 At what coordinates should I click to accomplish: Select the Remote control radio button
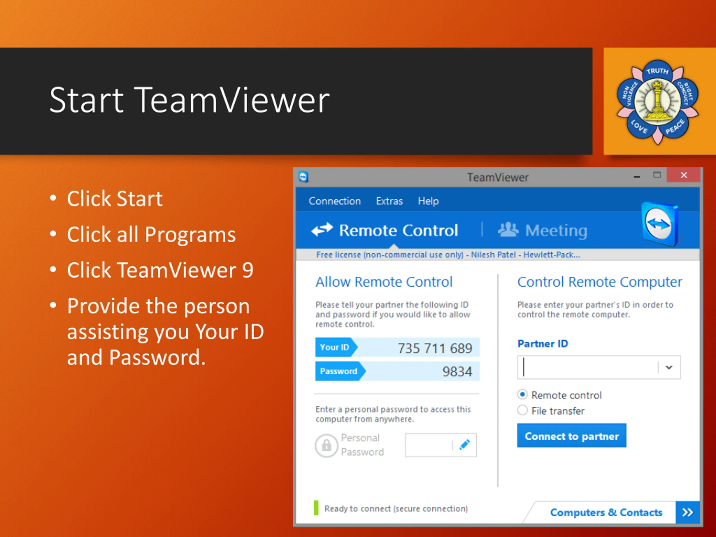[x=522, y=395]
